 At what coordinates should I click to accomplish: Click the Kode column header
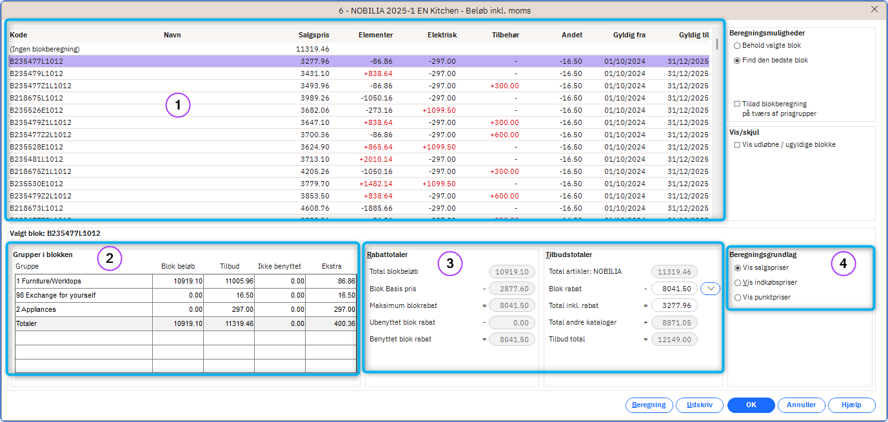(x=19, y=35)
